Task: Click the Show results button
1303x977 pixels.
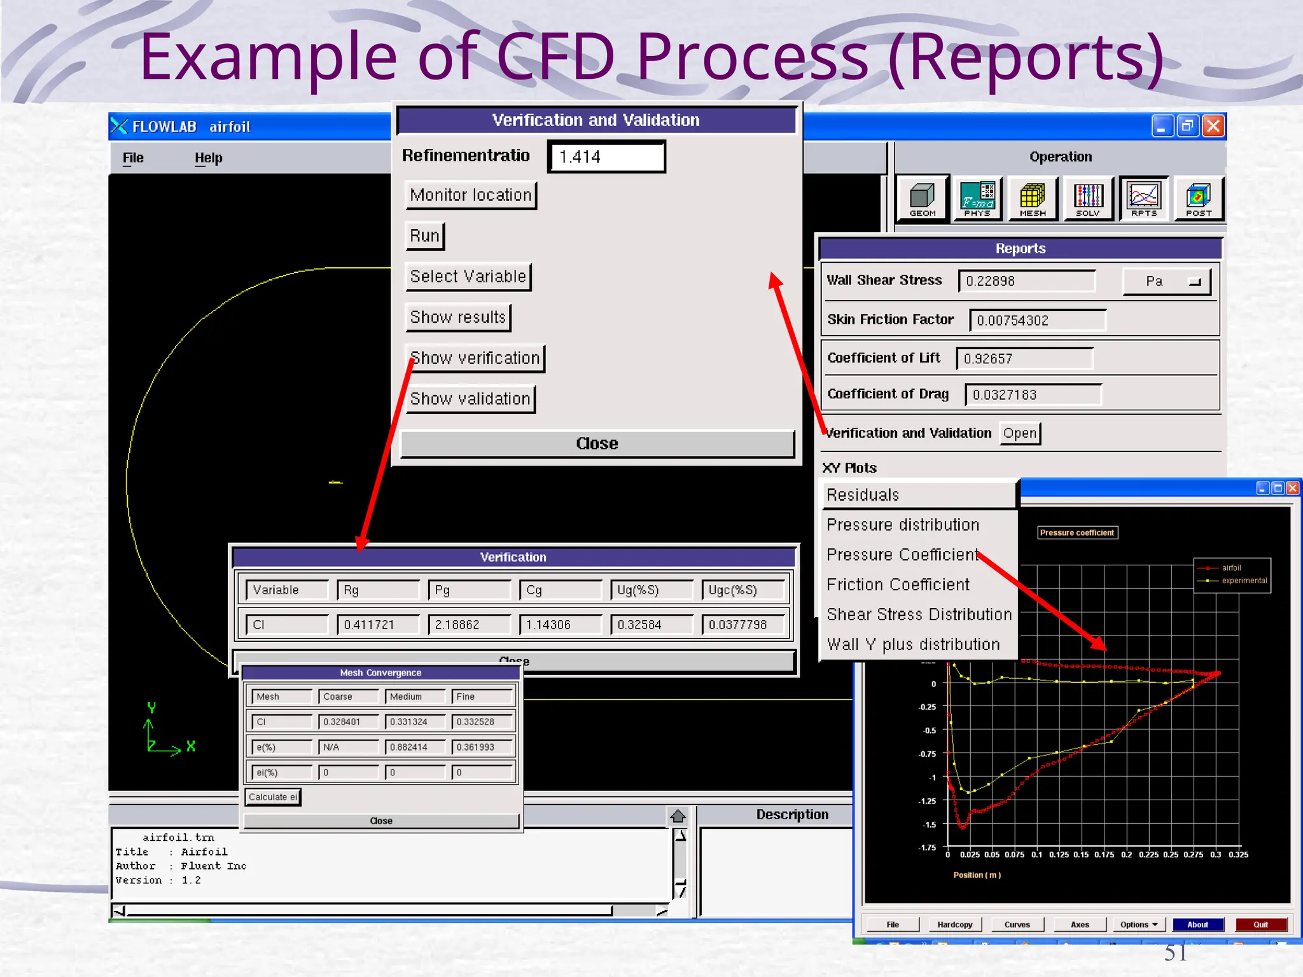Action: pos(458,317)
